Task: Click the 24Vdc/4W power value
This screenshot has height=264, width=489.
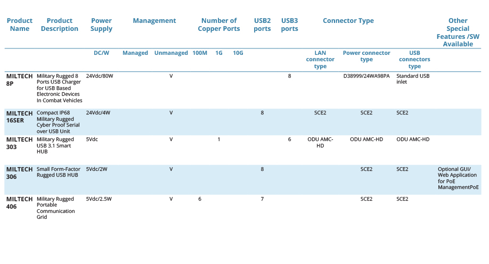Action: 98,113
